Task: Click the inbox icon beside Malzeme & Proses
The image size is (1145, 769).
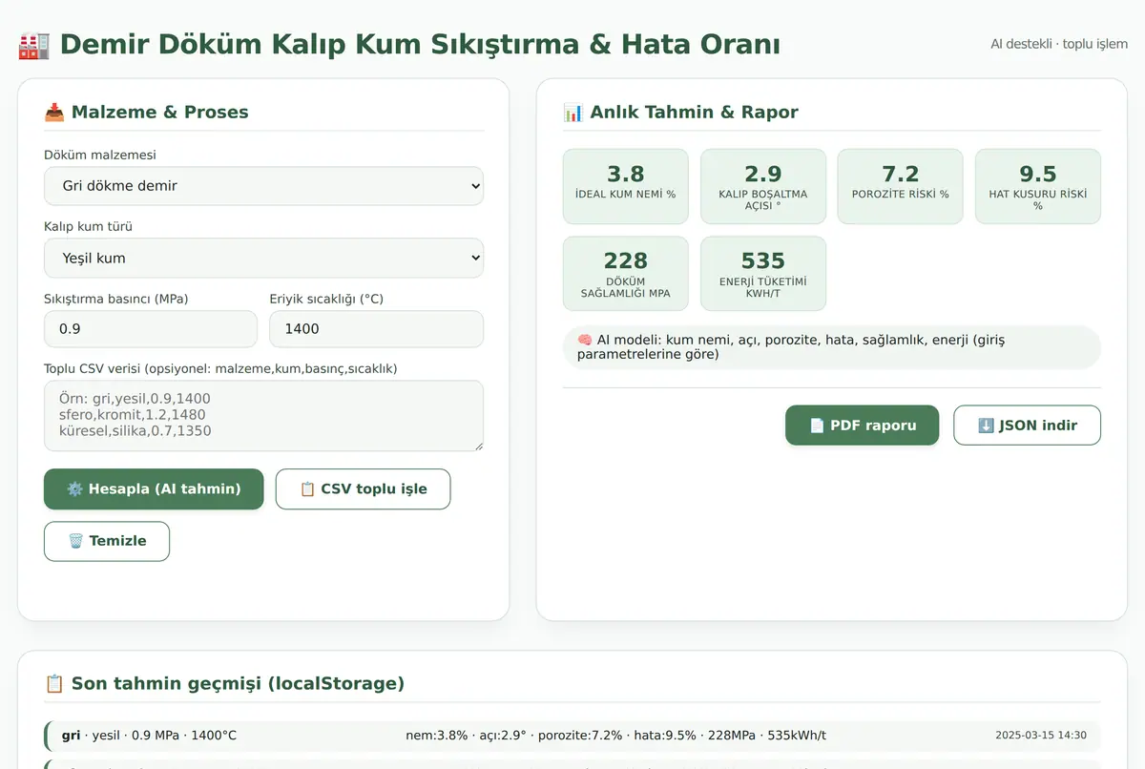Action: tap(54, 112)
